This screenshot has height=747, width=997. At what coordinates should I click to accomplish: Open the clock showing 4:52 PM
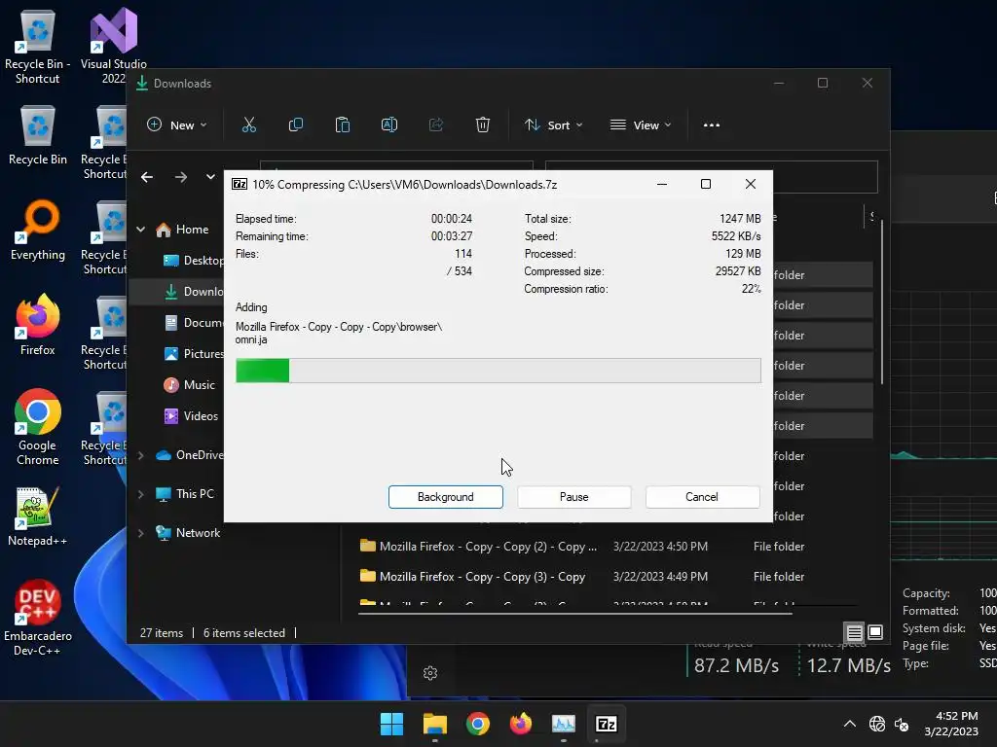(x=952, y=724)
